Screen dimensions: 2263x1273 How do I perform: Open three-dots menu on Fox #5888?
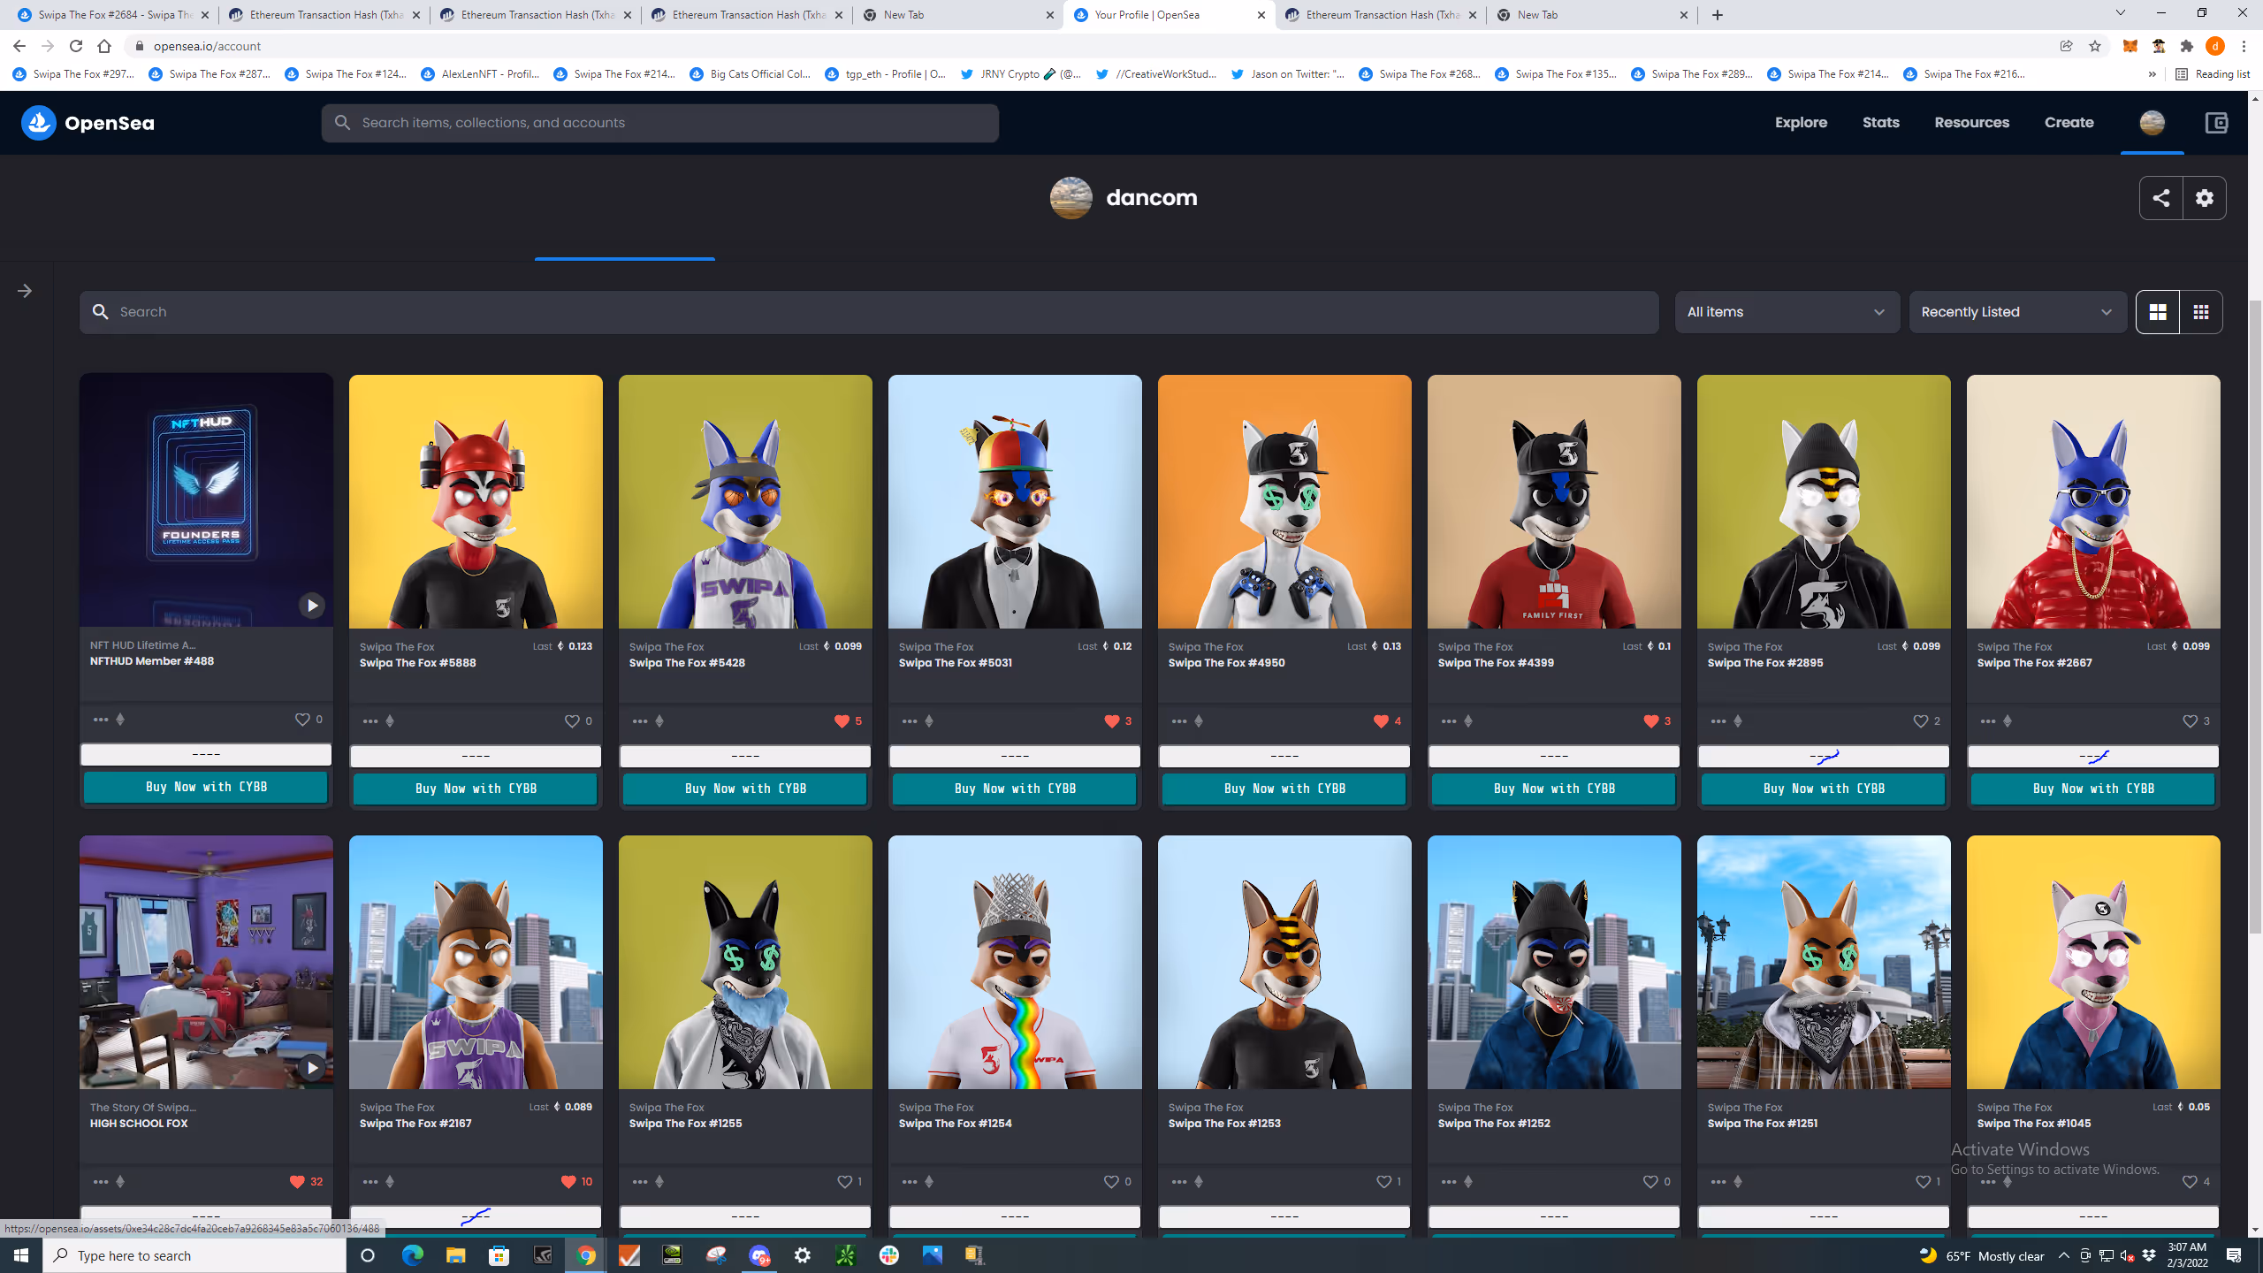[370, 721]
